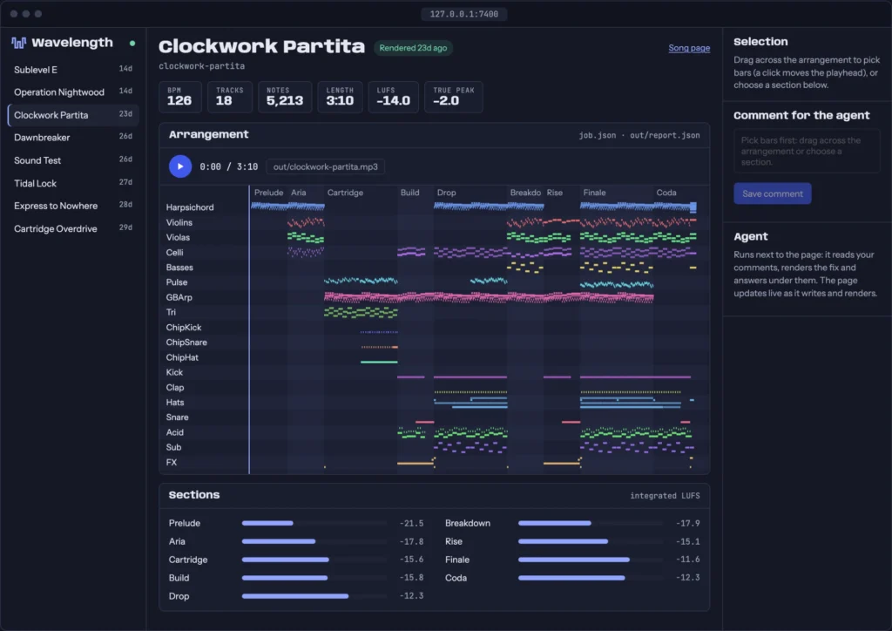Open Sound Test song
892x631 pixels.
(73, 160)
